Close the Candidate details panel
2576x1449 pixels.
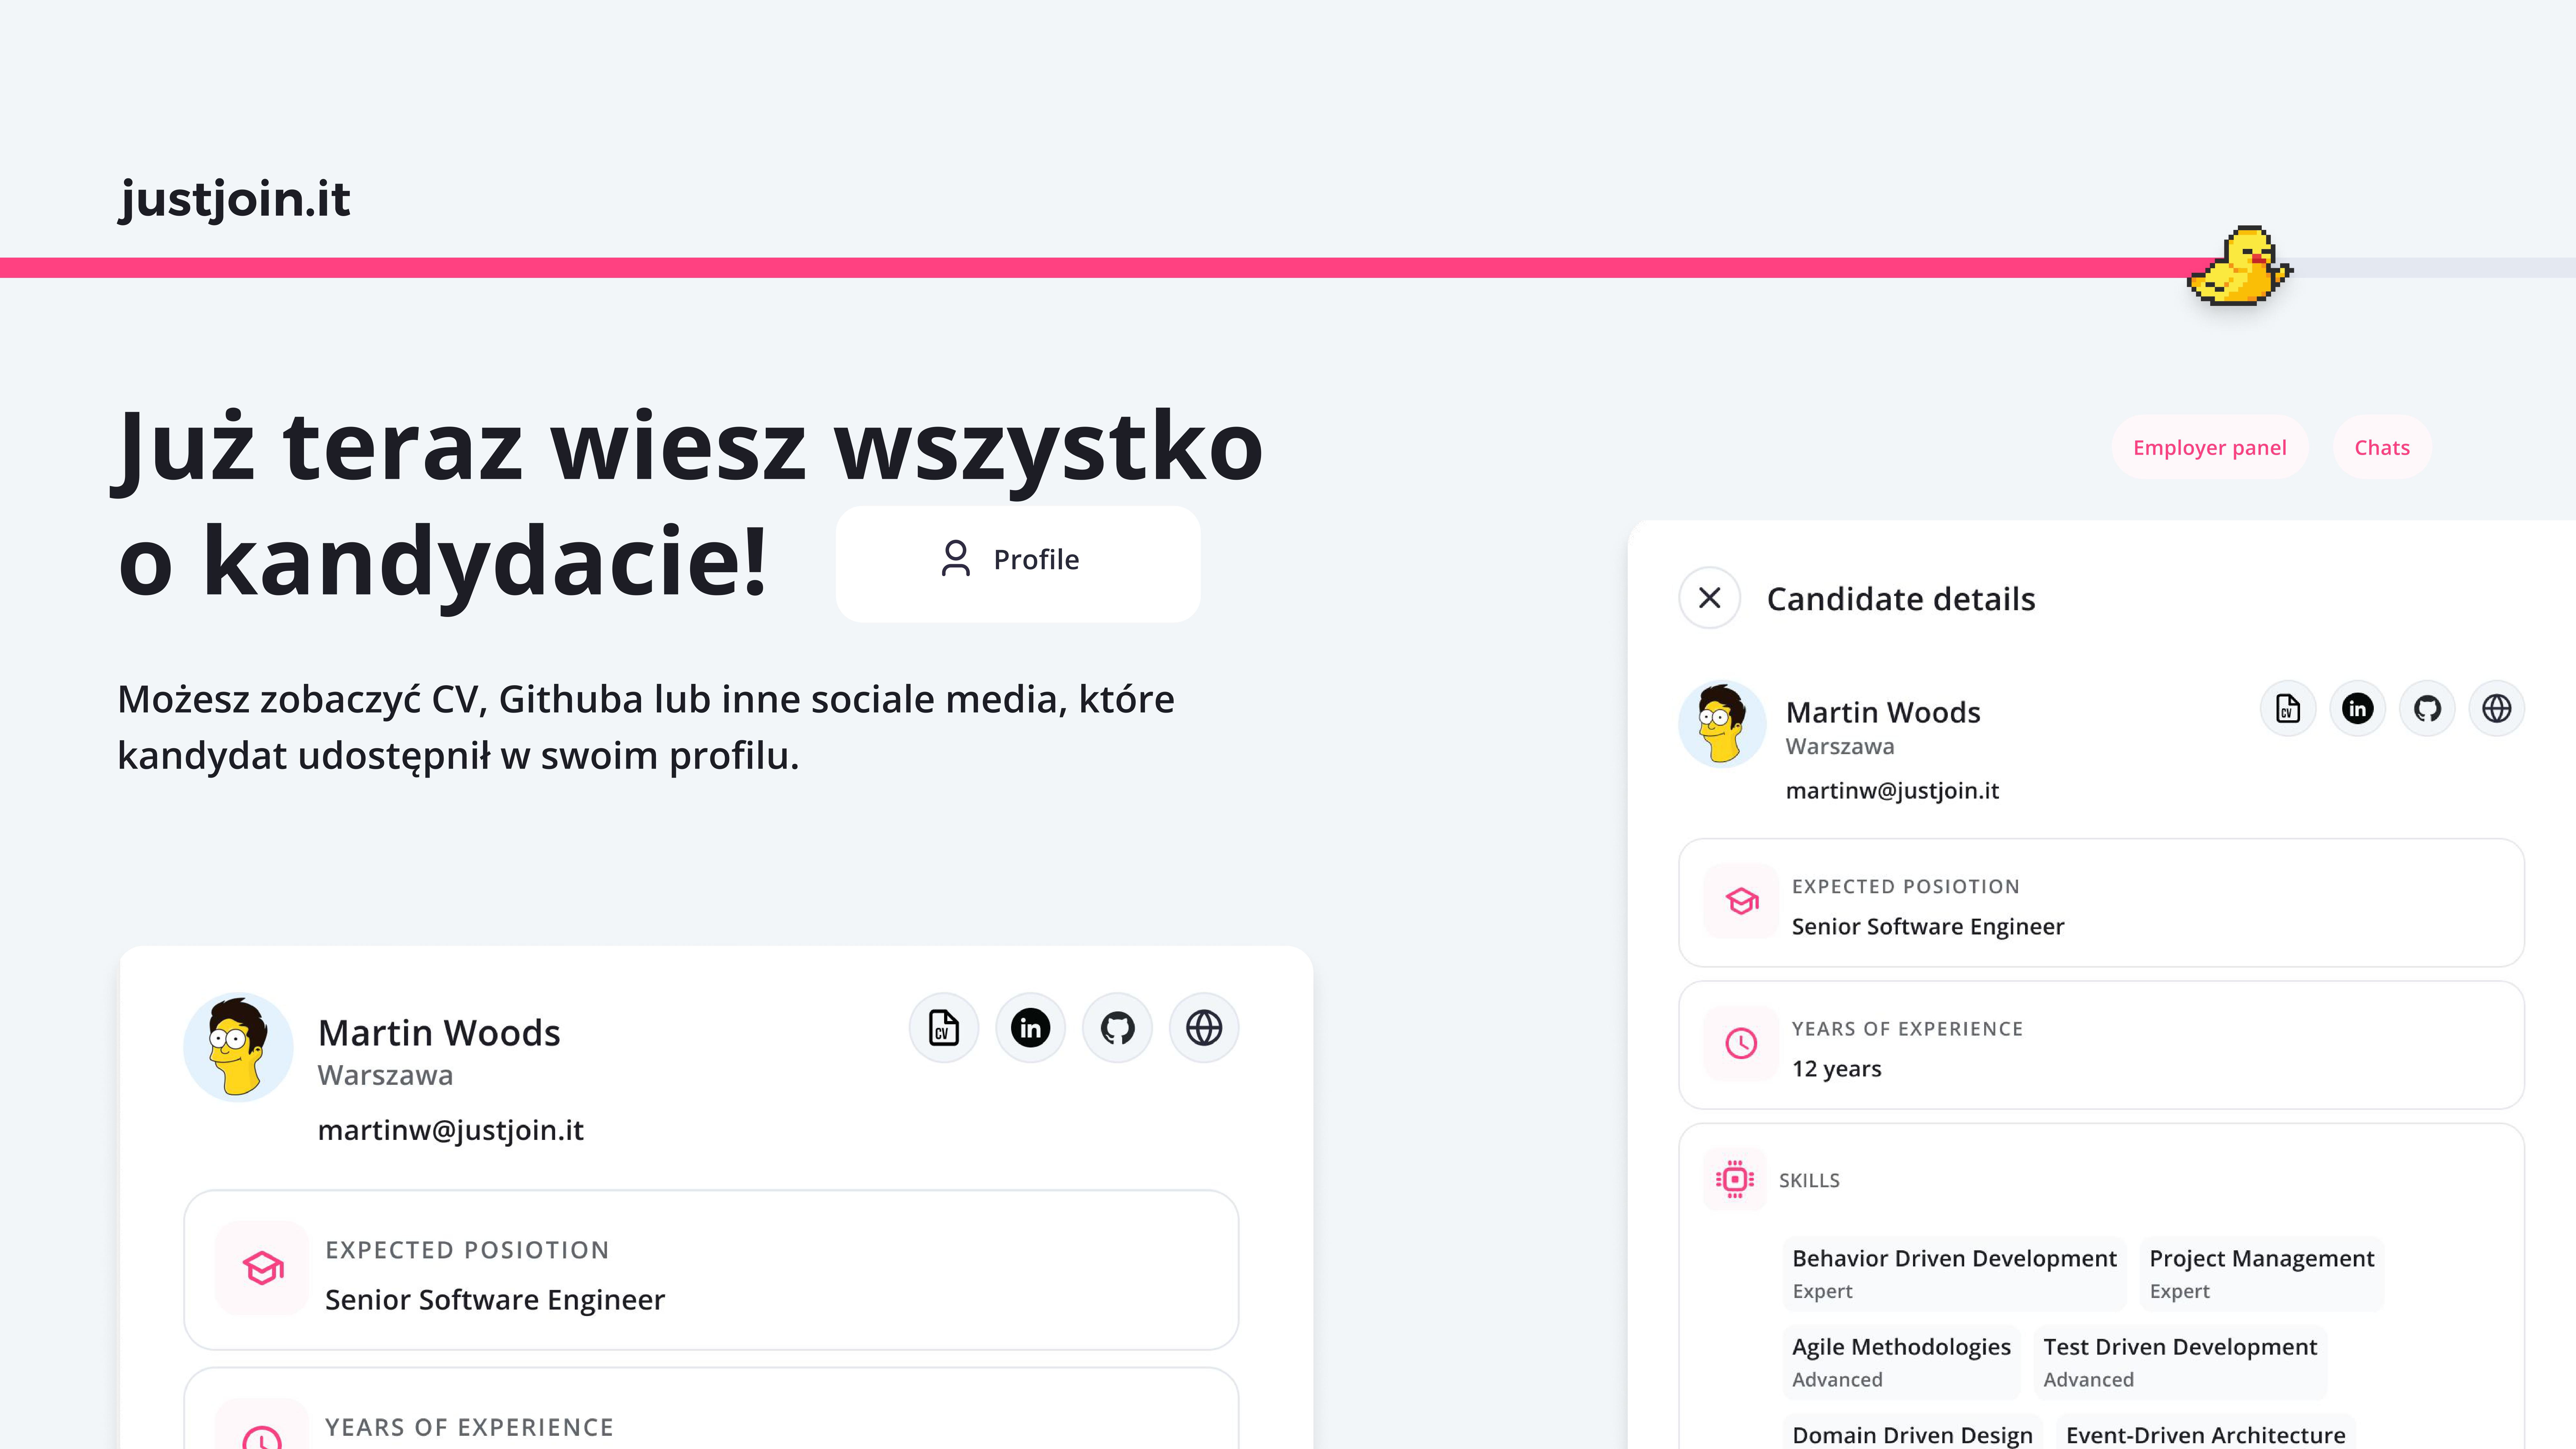point(1710,598)
